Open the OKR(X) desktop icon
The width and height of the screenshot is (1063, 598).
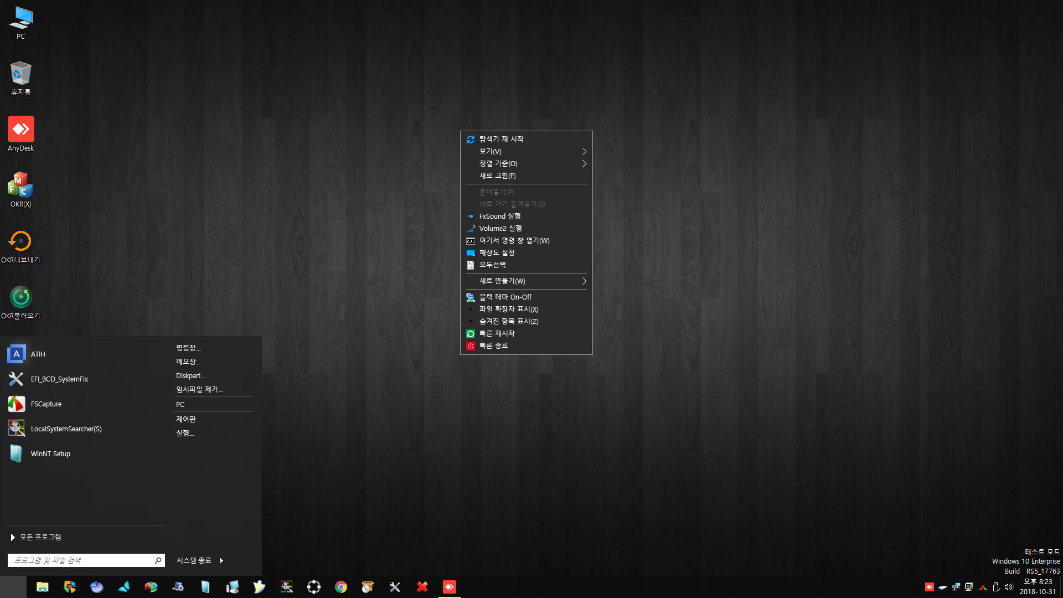click(20, 190)
